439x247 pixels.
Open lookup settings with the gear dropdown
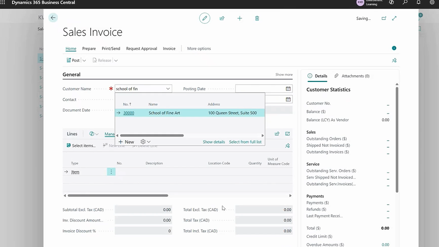[x=145, y=142]
